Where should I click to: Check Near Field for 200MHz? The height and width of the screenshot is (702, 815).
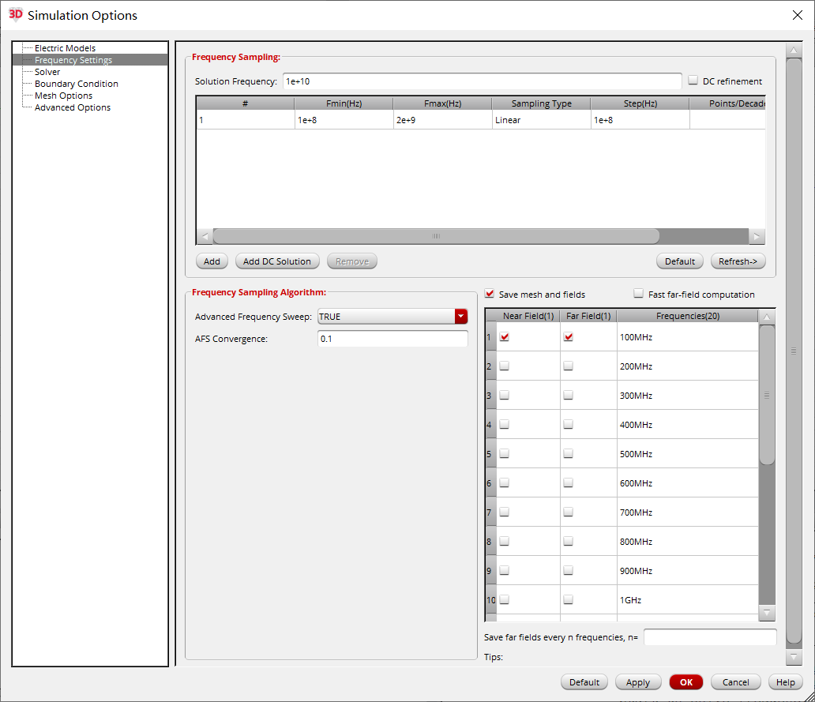click(x=504, y=366)
